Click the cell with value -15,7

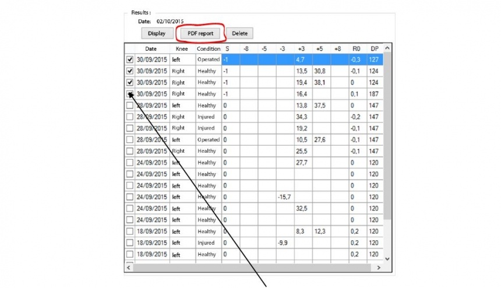285,197
